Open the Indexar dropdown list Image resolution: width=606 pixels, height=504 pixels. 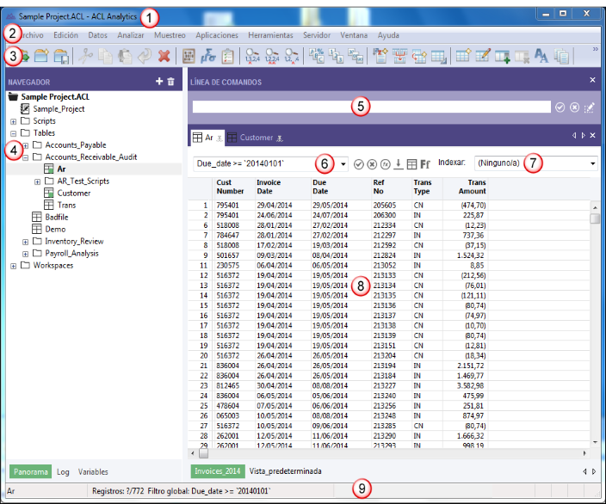coord(593,163)
